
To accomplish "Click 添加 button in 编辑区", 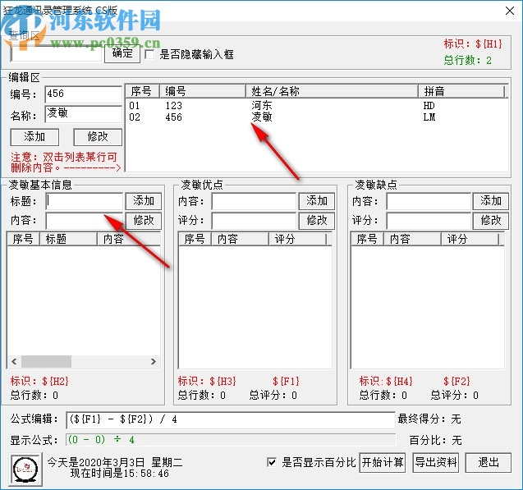I will (34, 137).
